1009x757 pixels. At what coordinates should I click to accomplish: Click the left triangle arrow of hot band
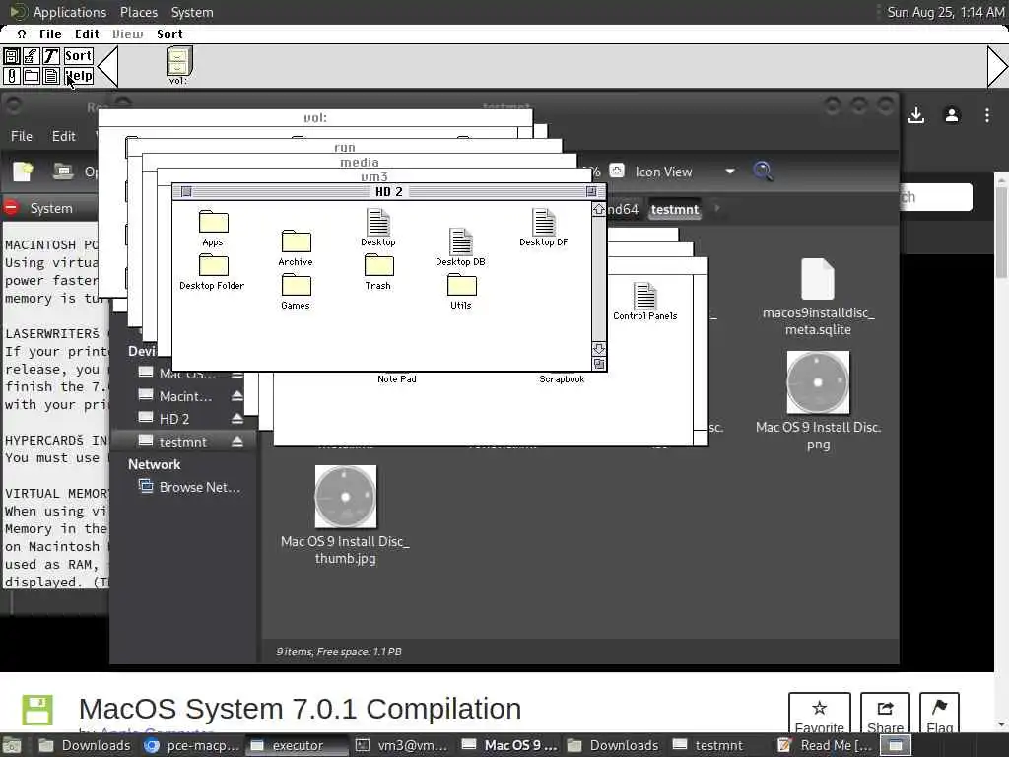(x=107, y=66)
